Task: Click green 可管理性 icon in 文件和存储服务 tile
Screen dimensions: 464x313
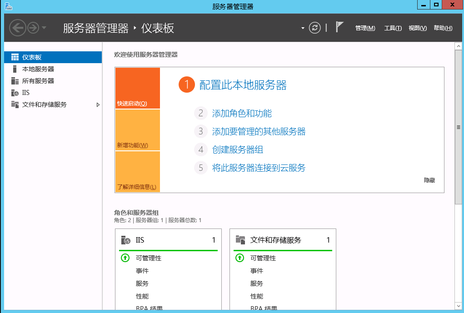Action: [239, 258]
